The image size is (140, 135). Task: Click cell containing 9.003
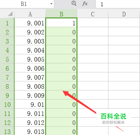30,41
